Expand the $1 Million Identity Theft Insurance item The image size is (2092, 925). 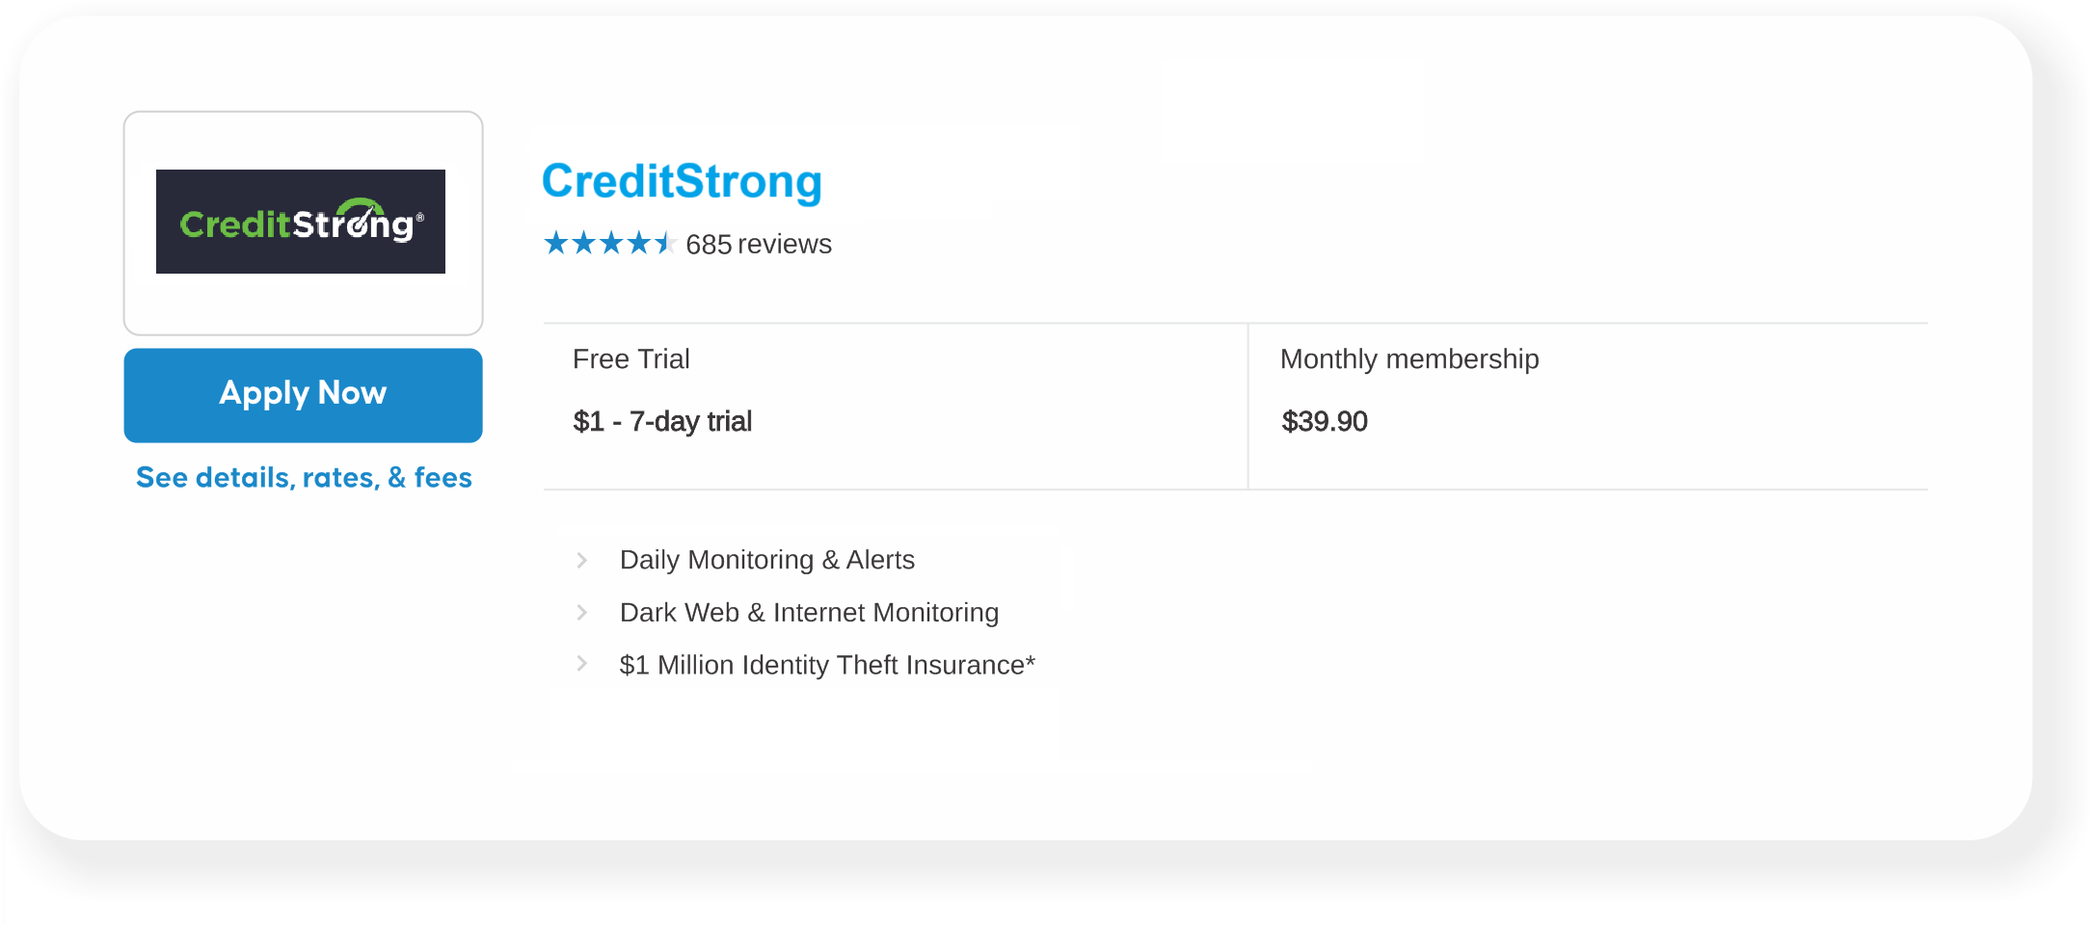point(826,664)
